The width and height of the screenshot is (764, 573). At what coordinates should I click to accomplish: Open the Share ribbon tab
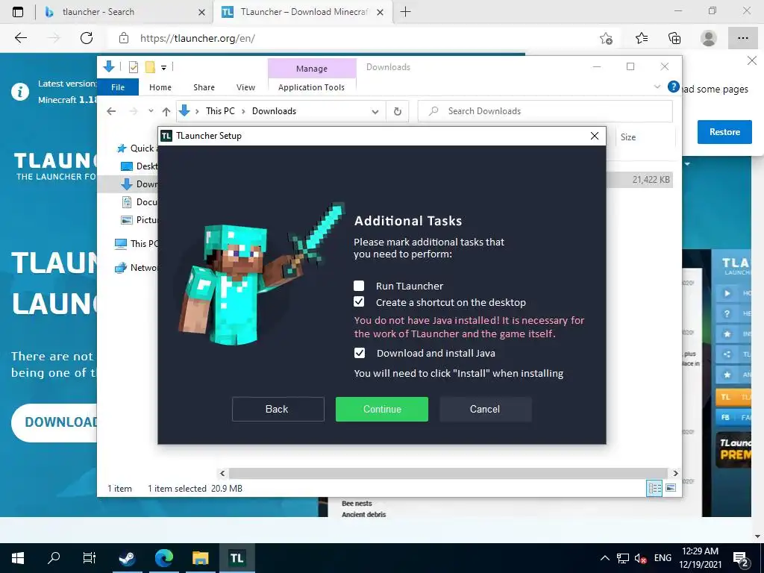tap(204, 87)
